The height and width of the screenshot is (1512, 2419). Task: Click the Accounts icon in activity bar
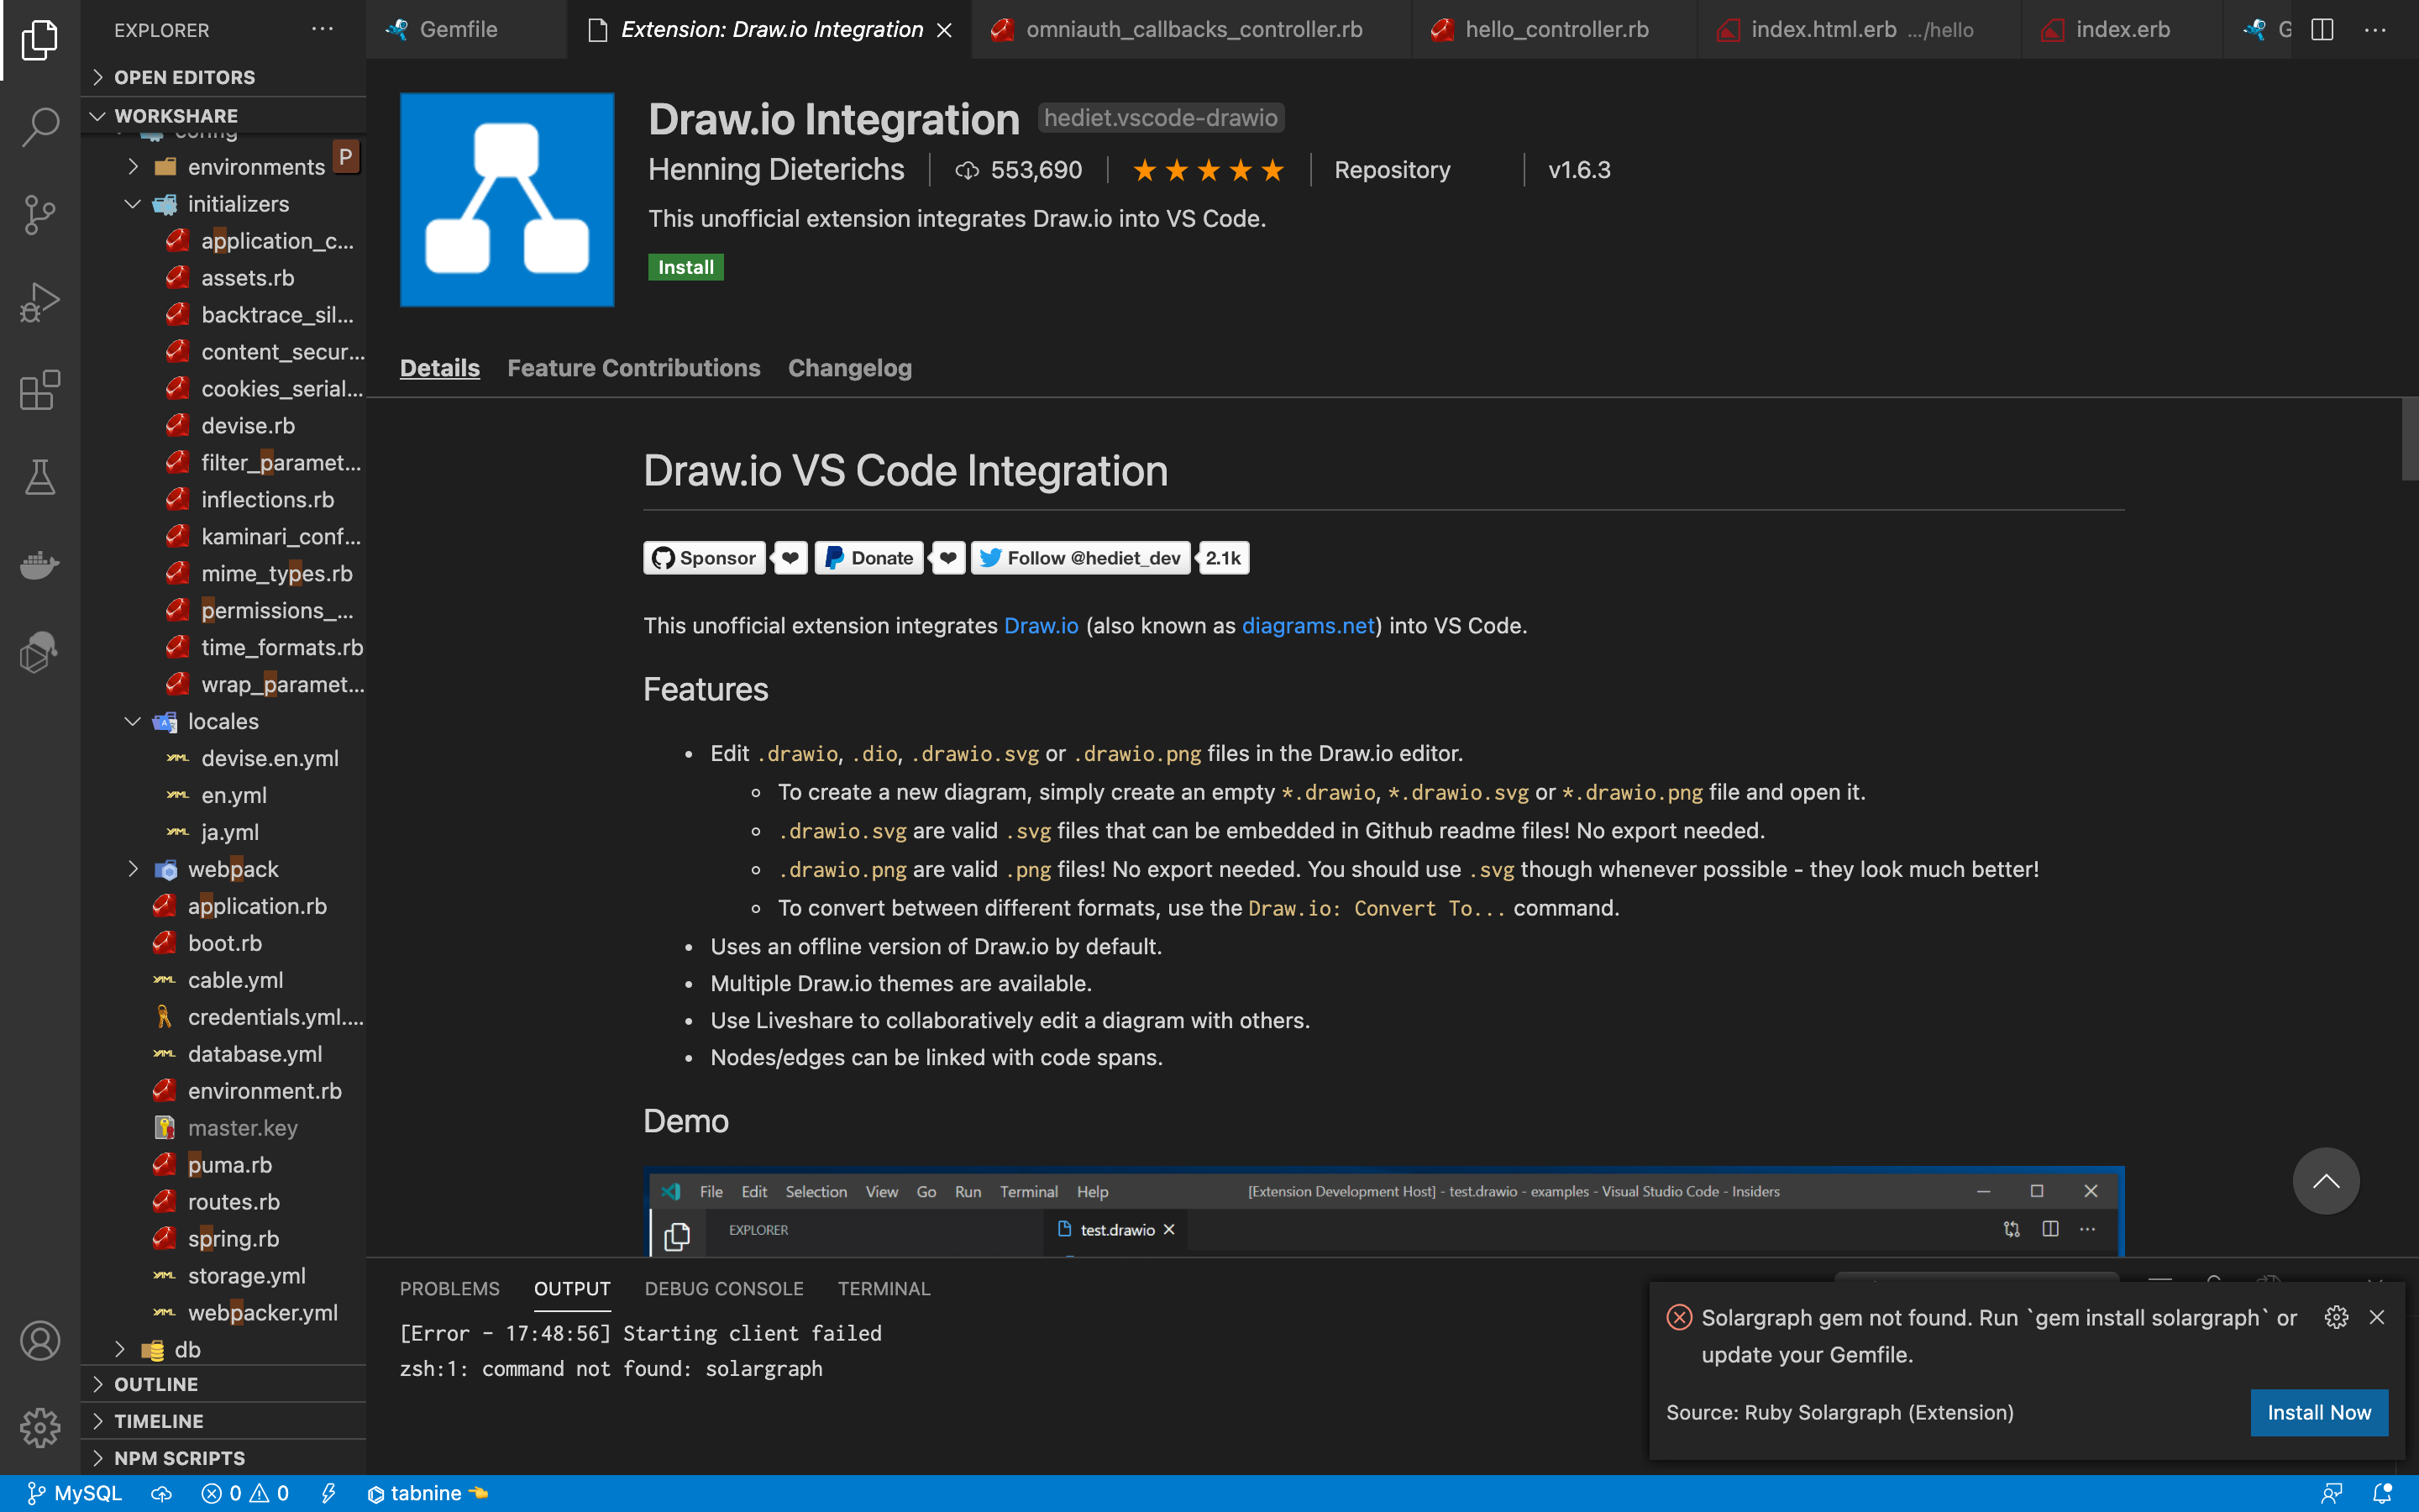point(40,1341)
